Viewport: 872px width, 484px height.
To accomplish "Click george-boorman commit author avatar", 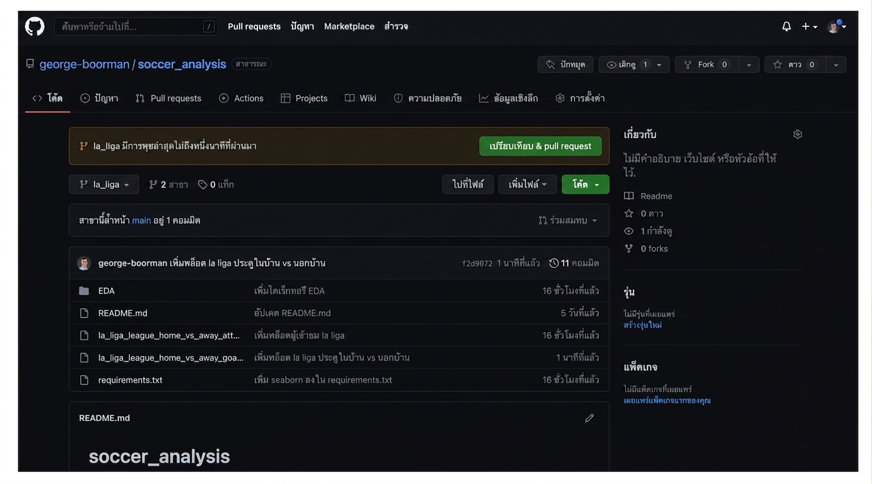I will point(84,263).
